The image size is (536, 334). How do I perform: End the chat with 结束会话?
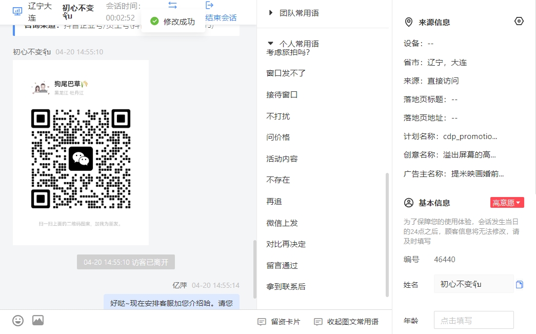pyautogui.click(x=221, y=17)
